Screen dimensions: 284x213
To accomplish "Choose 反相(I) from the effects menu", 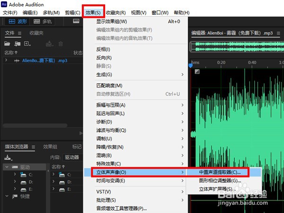I will coord(135,49).
